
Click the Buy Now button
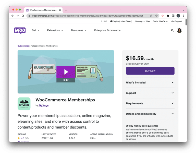(150, 71)
